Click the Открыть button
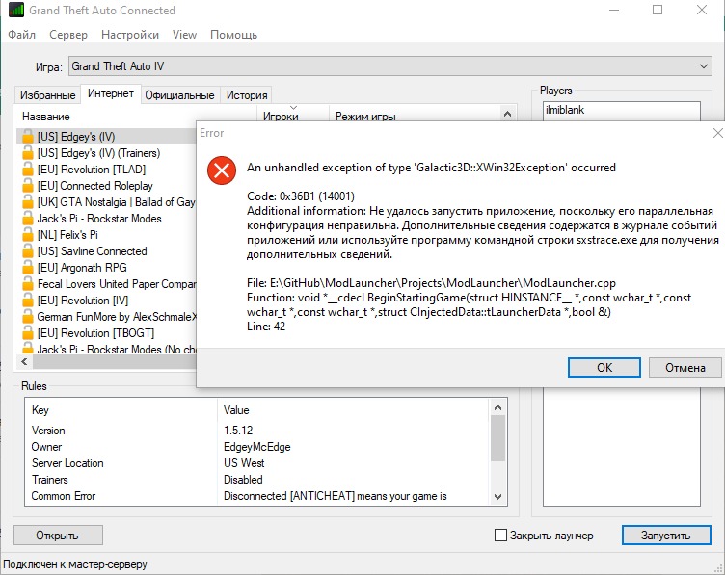This screenshot has height=575, width=725. 57,536
